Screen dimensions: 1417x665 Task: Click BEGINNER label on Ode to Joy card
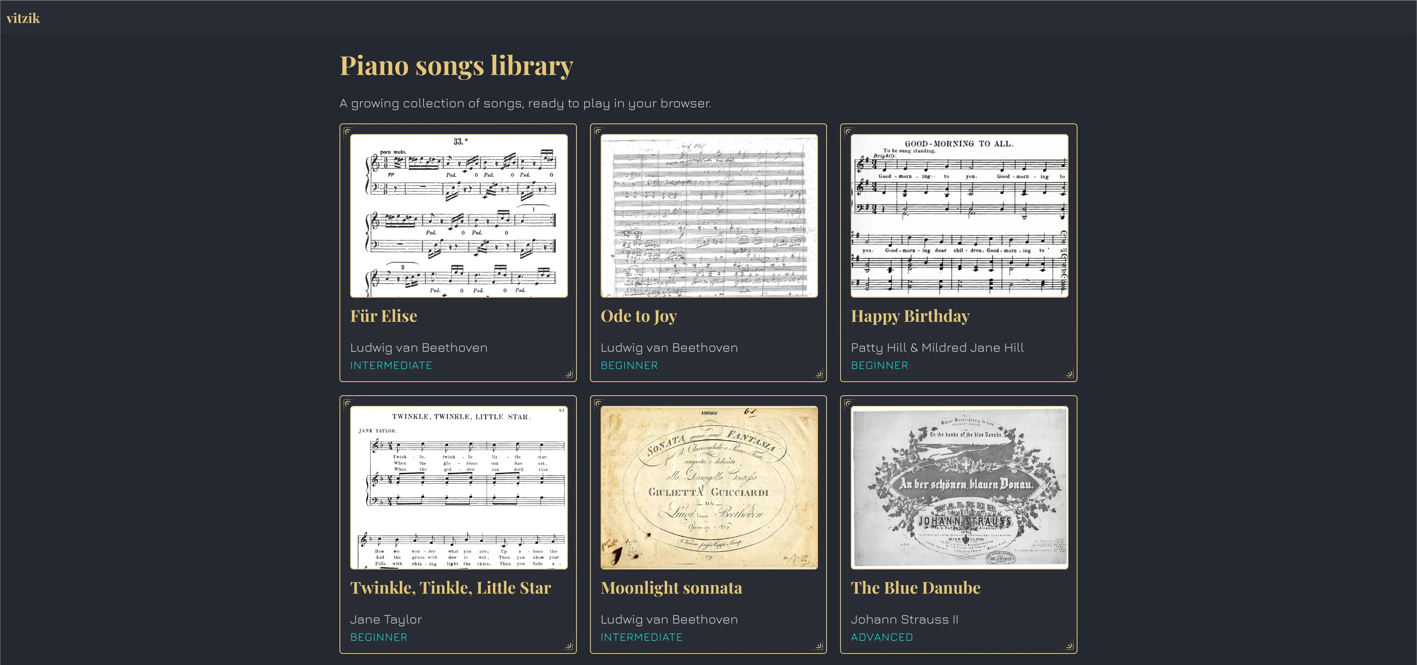(629, 365)
